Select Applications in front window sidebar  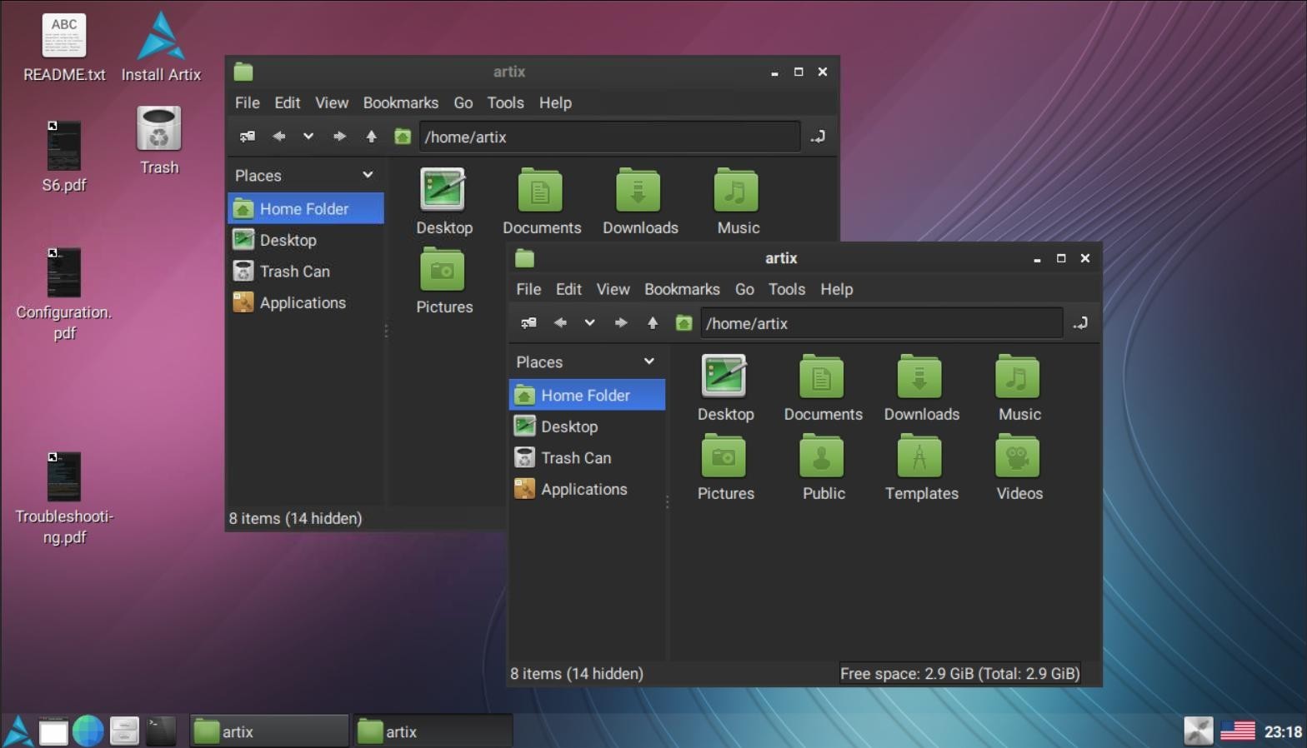587,489
